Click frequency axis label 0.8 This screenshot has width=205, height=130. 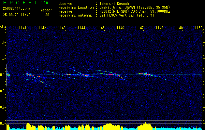click(2, 91)
